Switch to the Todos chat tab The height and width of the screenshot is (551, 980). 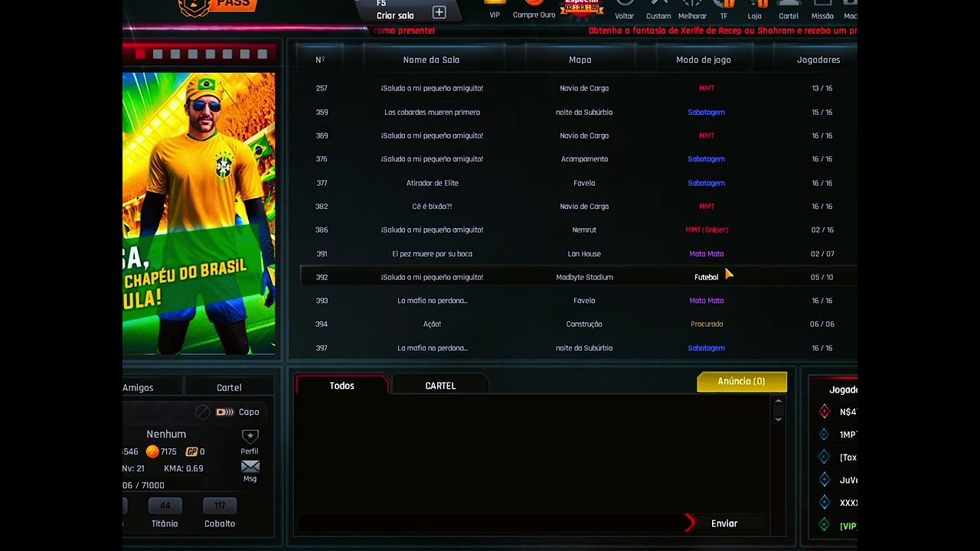[342, 386]
